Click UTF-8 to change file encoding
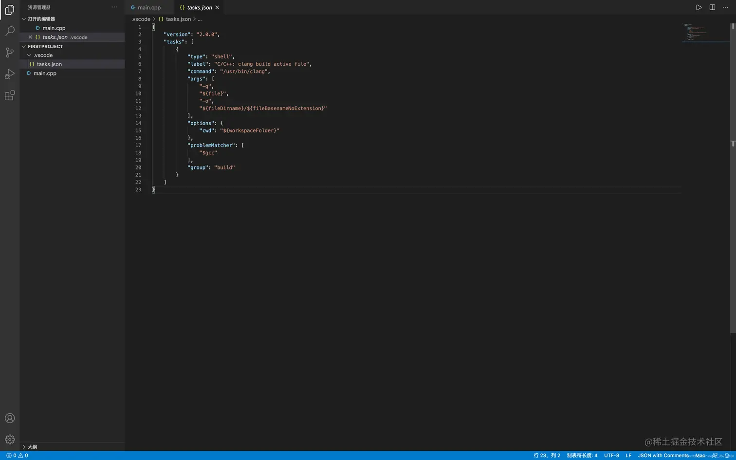The height and width of the screenshot is (460, 736). click(611, 455)
